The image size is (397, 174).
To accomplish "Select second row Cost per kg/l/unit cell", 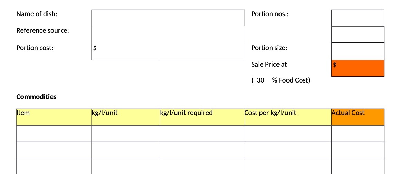I will pyautogui.click(x=288, y=150).
